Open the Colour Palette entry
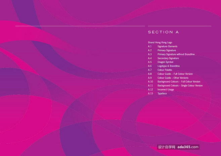This screenshot has width=221, height=156. [165, 70]
